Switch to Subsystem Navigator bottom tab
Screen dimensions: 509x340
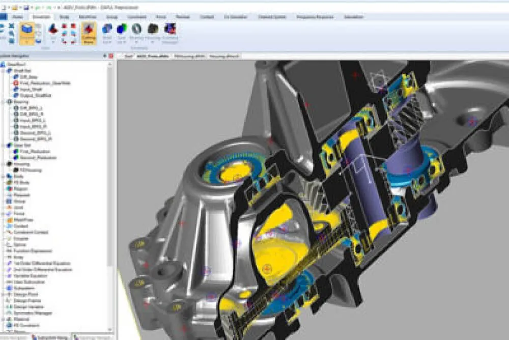pos(51,336)
